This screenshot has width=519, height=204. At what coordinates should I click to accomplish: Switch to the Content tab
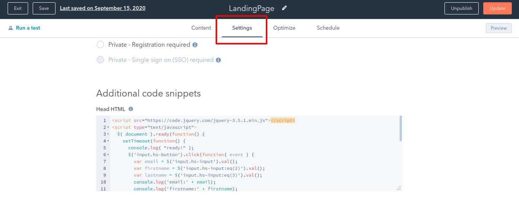point(201,28)
